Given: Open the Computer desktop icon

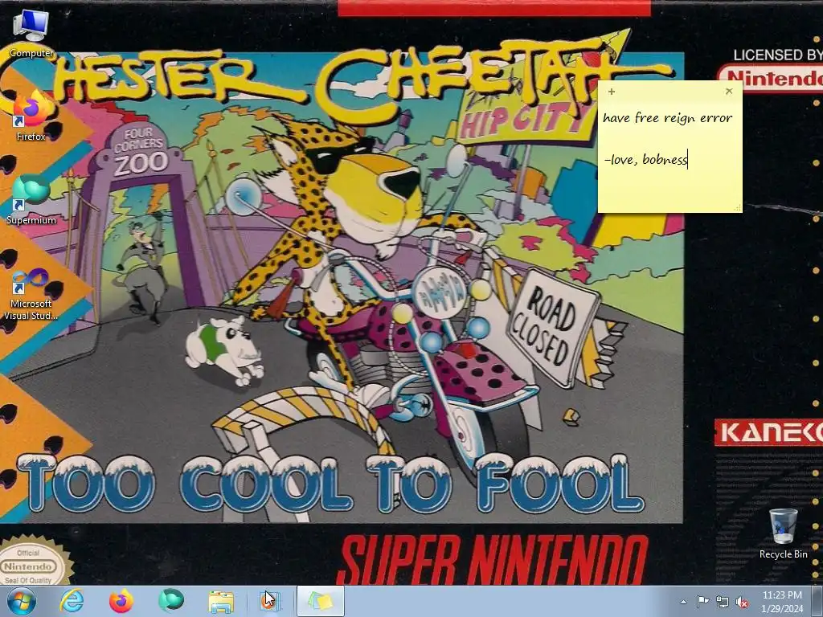Looking at the screenshot, I should [x=31, y=32].
